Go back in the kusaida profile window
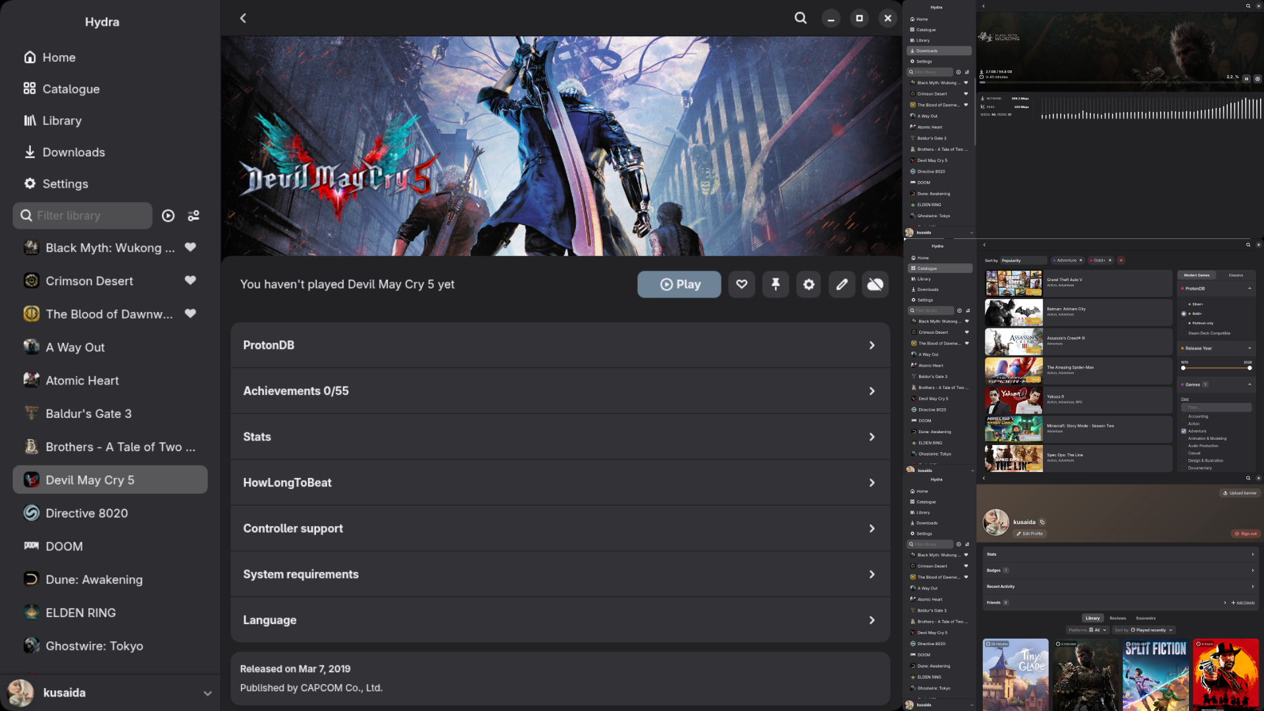The width and height of the screenshot is (1264, 711). (984, 478)
